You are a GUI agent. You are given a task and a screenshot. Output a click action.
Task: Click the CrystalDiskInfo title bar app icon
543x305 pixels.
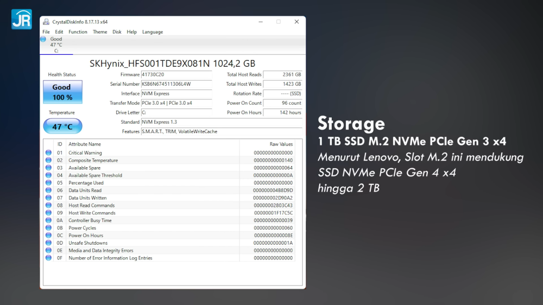tap(46, 22)
